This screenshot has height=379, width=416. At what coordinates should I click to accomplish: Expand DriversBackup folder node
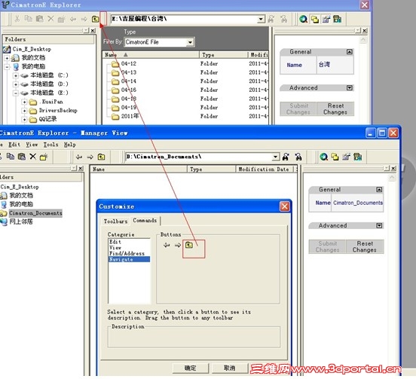24,111
